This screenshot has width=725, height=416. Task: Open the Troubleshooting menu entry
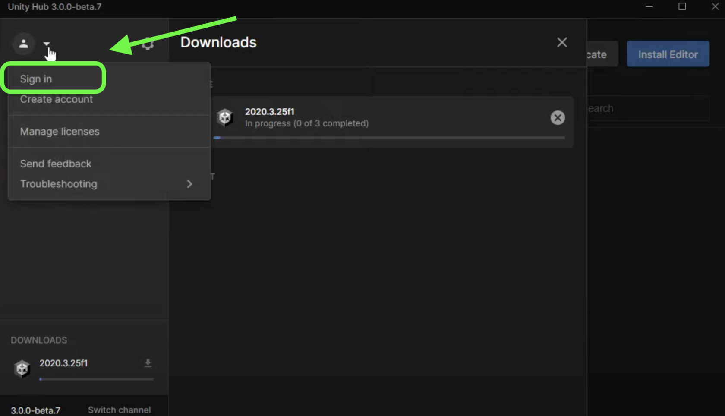pos(109,184)
